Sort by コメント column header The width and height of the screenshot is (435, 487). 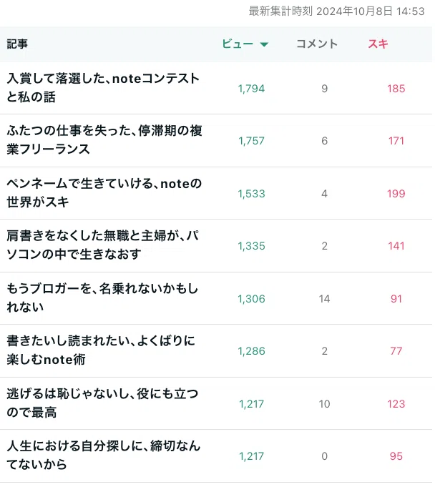click(x=317, y=44)
